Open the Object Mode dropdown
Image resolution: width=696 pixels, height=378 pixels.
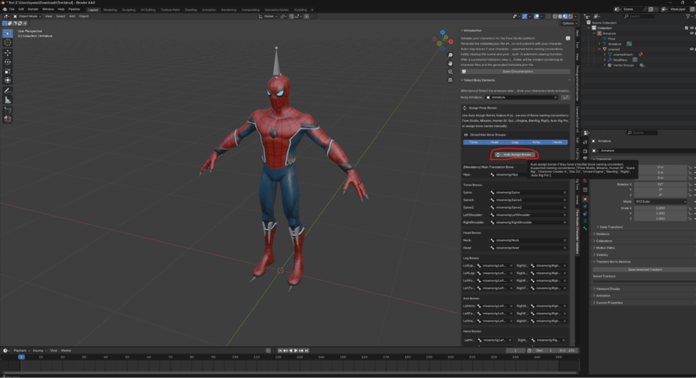29,16
